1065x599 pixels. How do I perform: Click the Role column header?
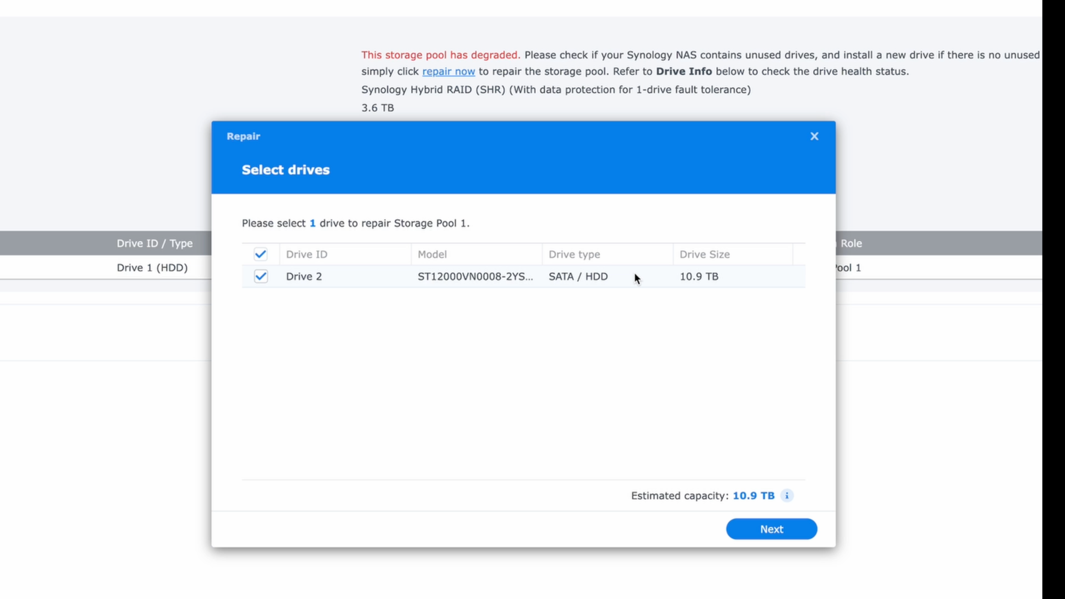tap(851, 243)
